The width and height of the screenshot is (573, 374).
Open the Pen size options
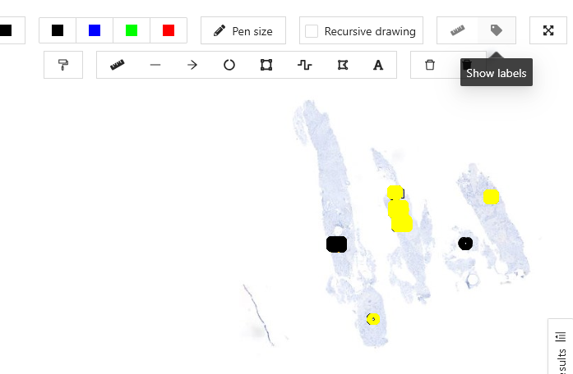tap(243, 31)
